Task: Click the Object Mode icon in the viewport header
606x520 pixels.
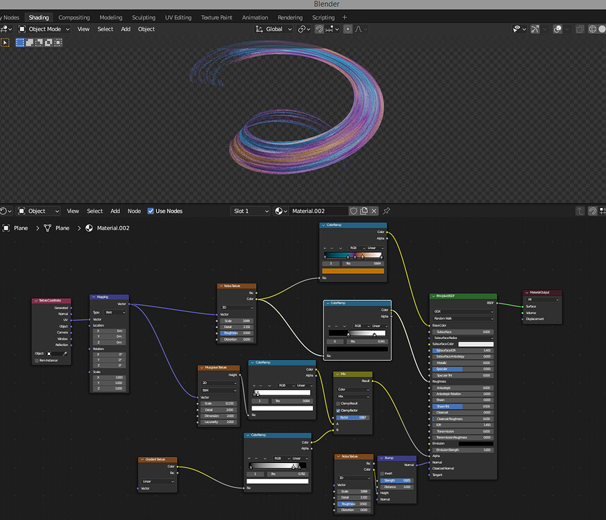Action: 22,29
